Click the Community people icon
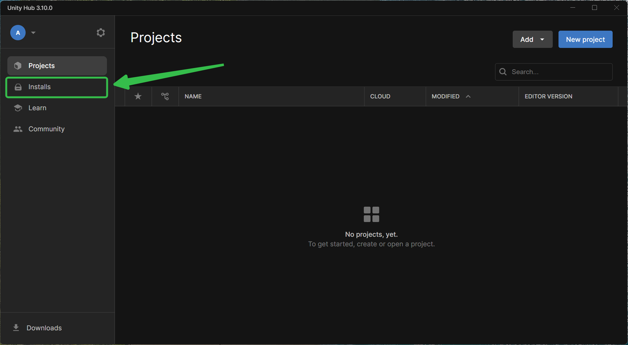This screenshot has width=628, height=345. (18, 129)
